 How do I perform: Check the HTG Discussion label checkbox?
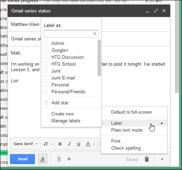[x=45, y=57]
